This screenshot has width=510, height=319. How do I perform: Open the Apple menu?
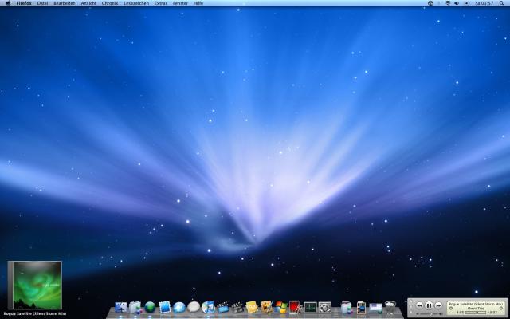(8, 3)
